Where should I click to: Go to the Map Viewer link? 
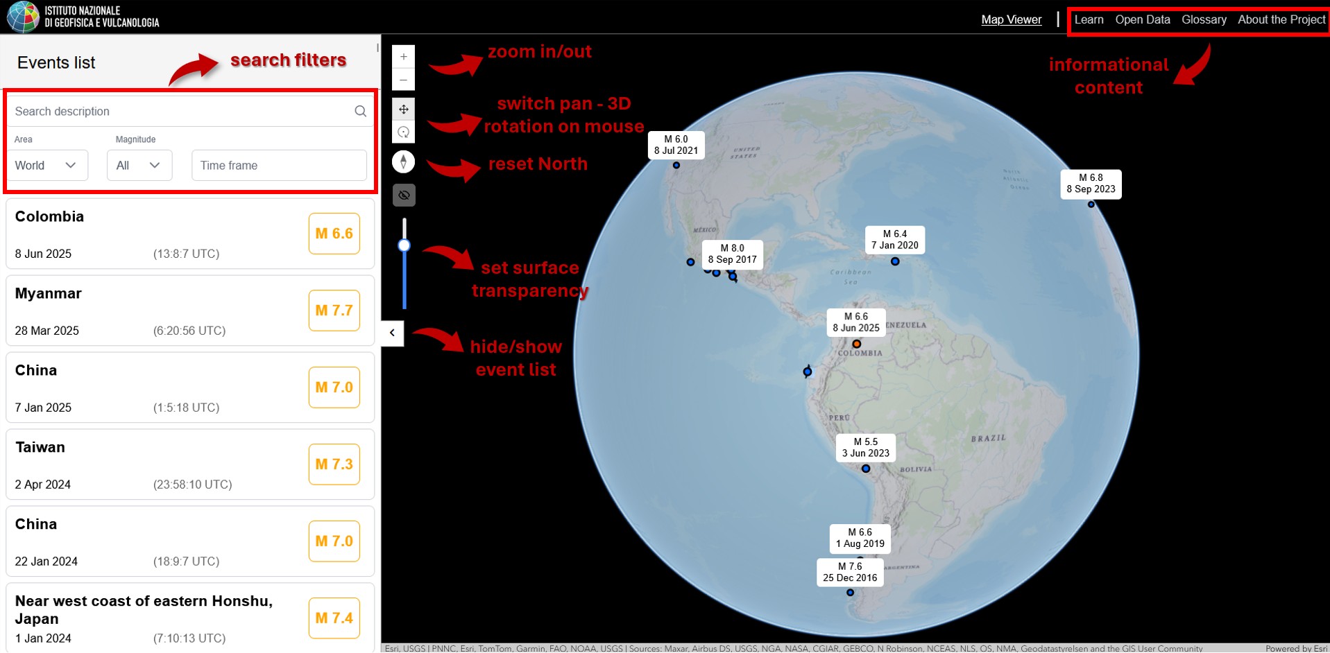[x=1011, y=19]
